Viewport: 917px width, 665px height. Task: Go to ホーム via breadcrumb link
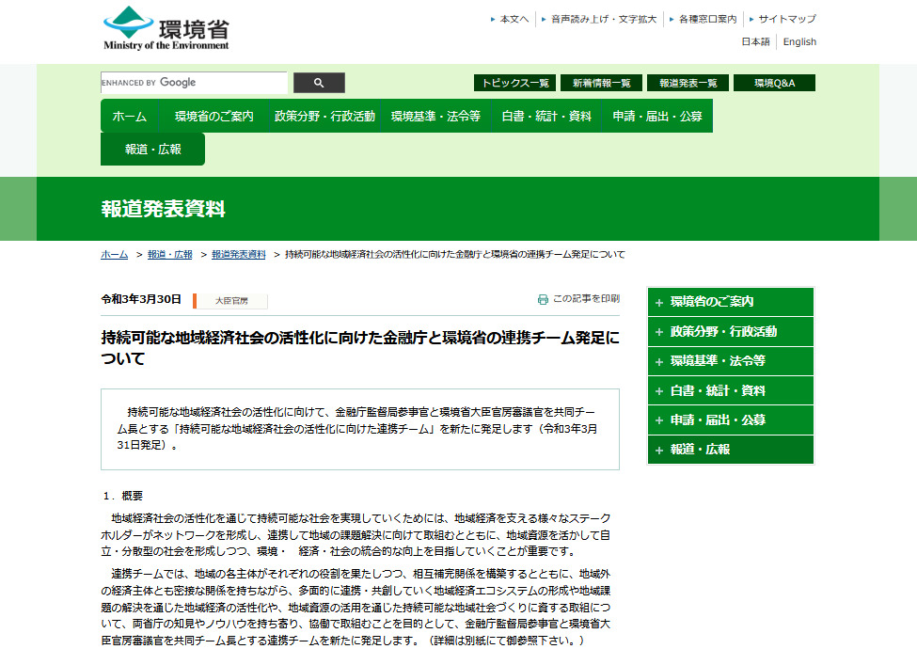114,255
